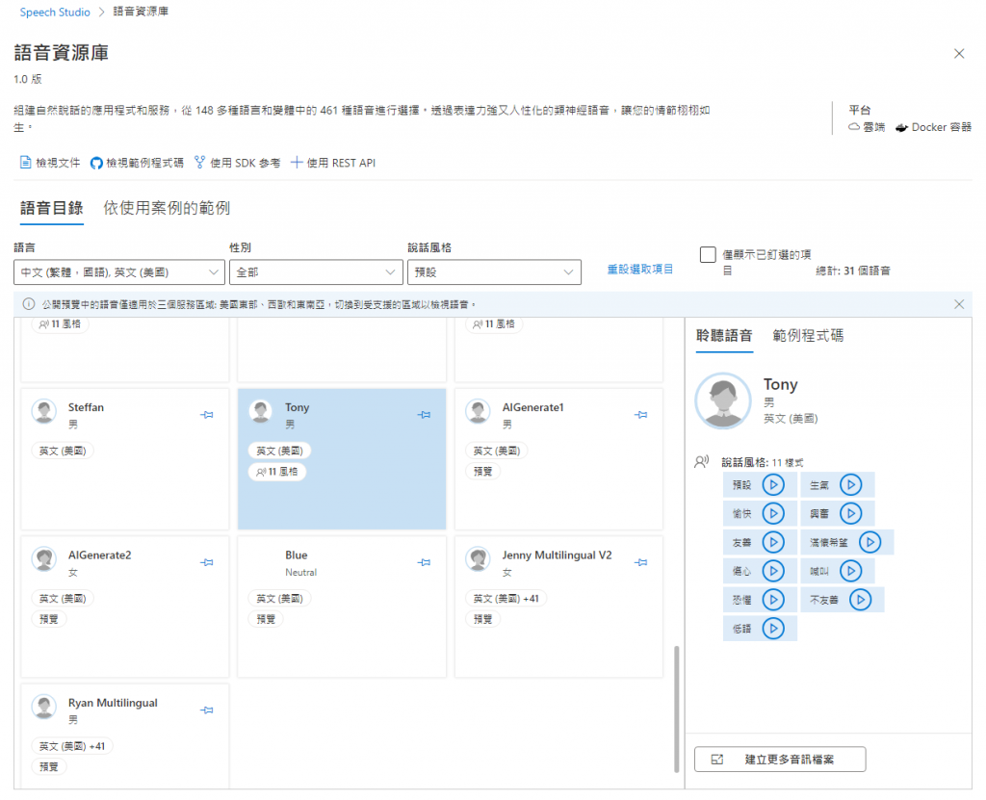Go to Speech Studio breadcrumb link
The height and width of the screenshot is (800, 986).
(x=55, y=12)
